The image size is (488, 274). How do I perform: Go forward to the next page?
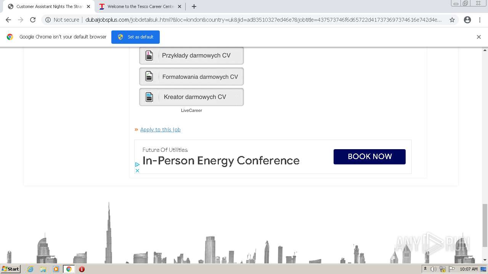(x=21, y=20)
